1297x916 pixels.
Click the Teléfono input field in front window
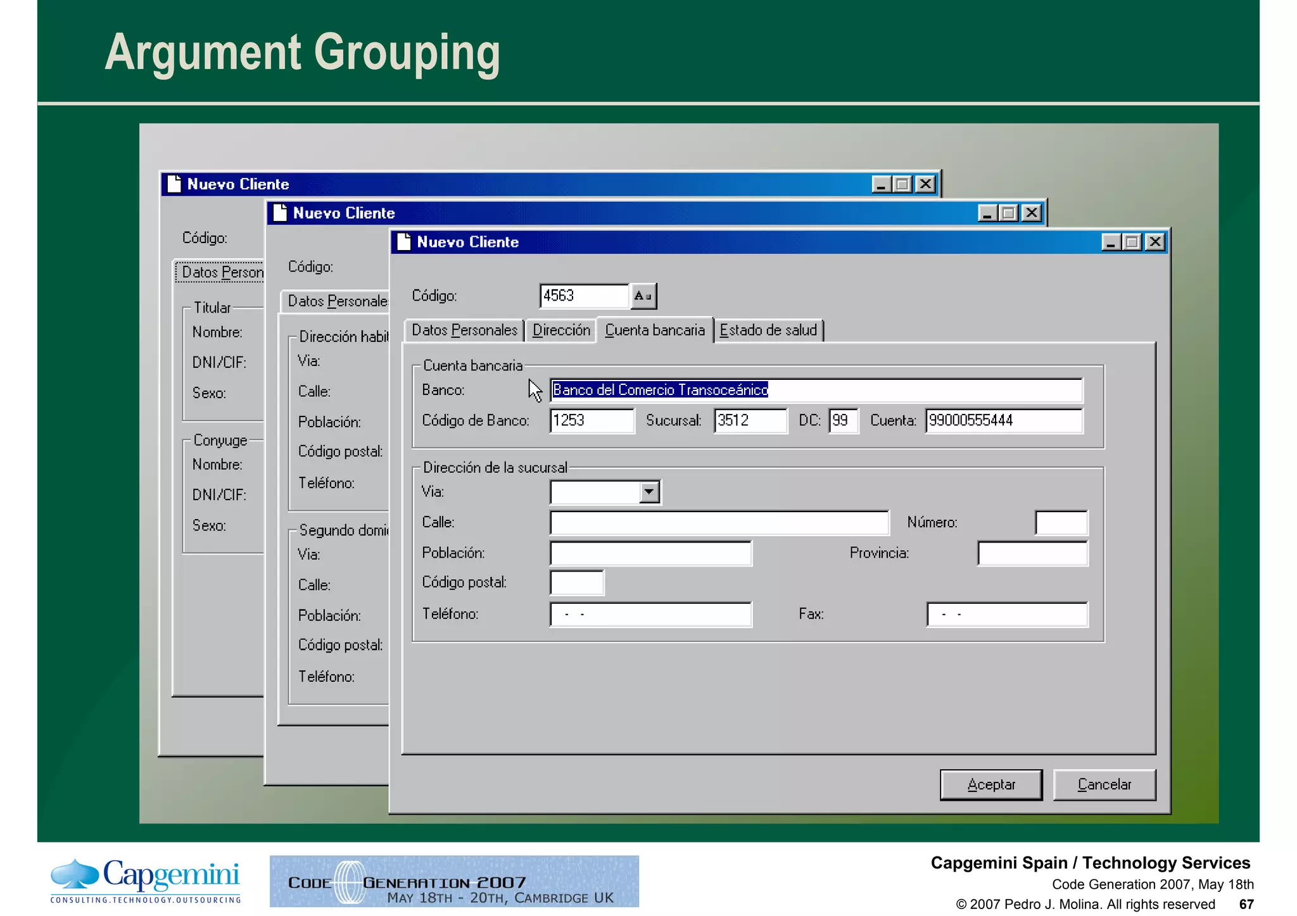(x=651, y=615)
